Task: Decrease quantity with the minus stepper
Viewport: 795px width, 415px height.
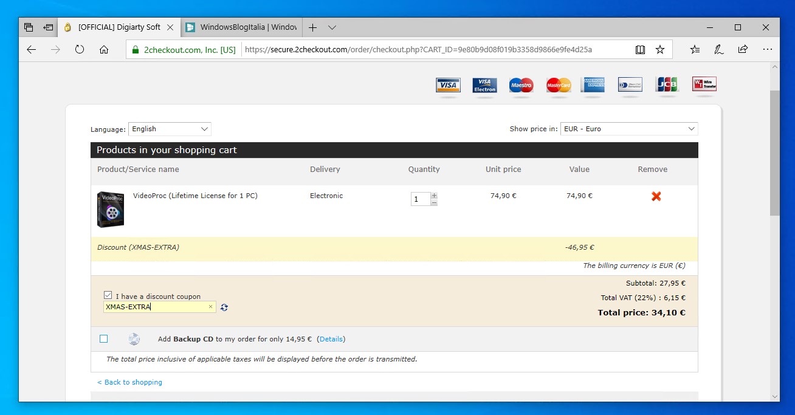Action: [x=434, y=202]
